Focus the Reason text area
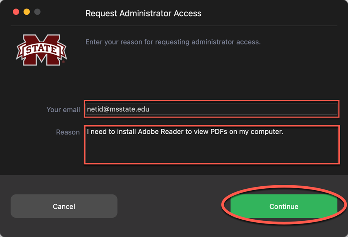Screen dimensions: 348x237 (x=211, y=145)
